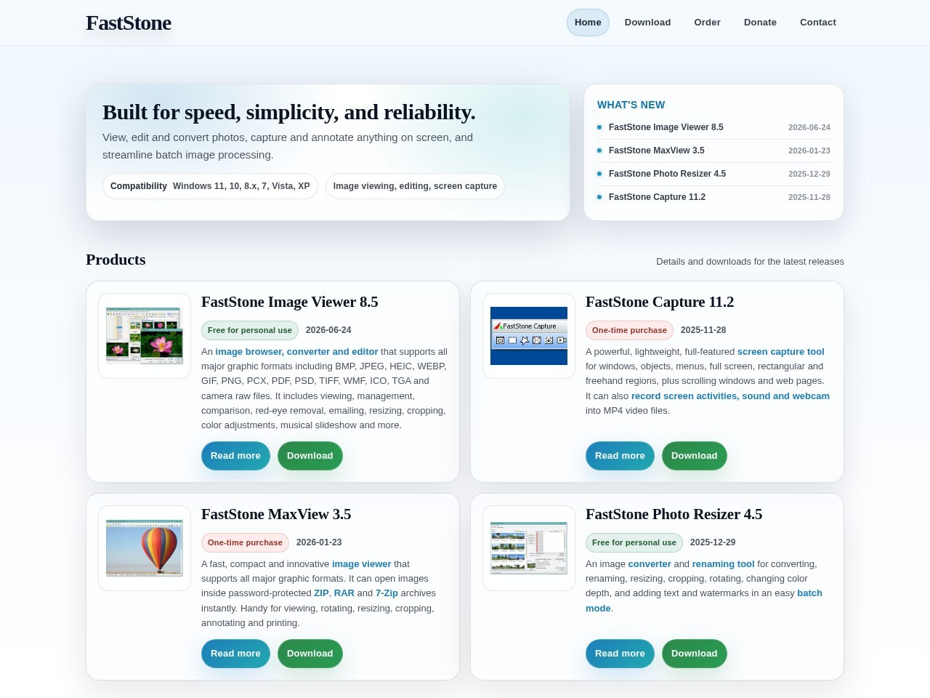
Task: Select Donate in the top navigation
Action: [760, 23]
